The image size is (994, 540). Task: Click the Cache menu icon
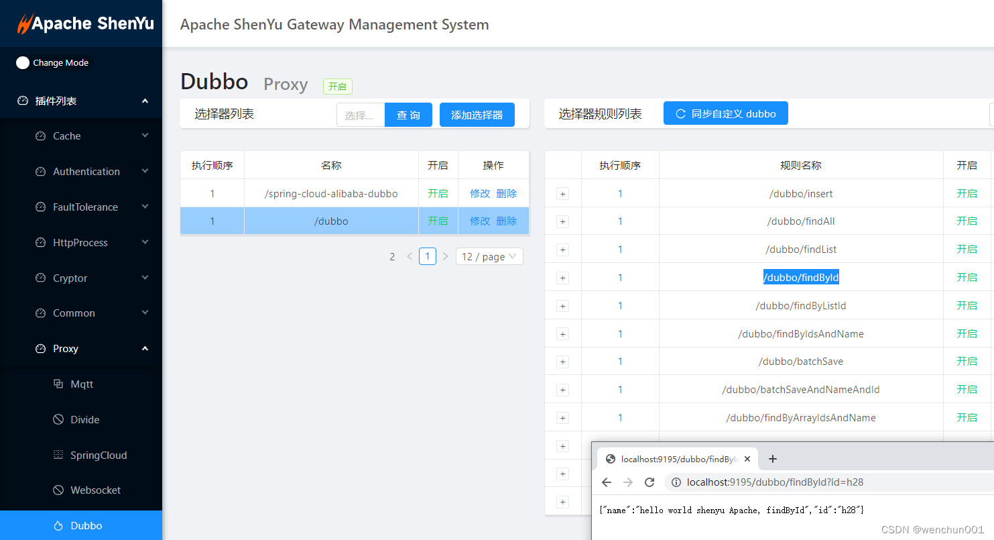[40, 136]
